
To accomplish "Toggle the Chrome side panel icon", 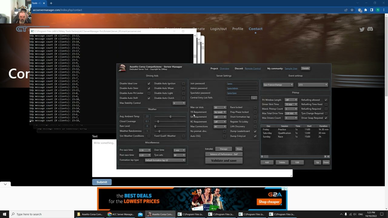I will pyautogui.click(x=372, y=10).
